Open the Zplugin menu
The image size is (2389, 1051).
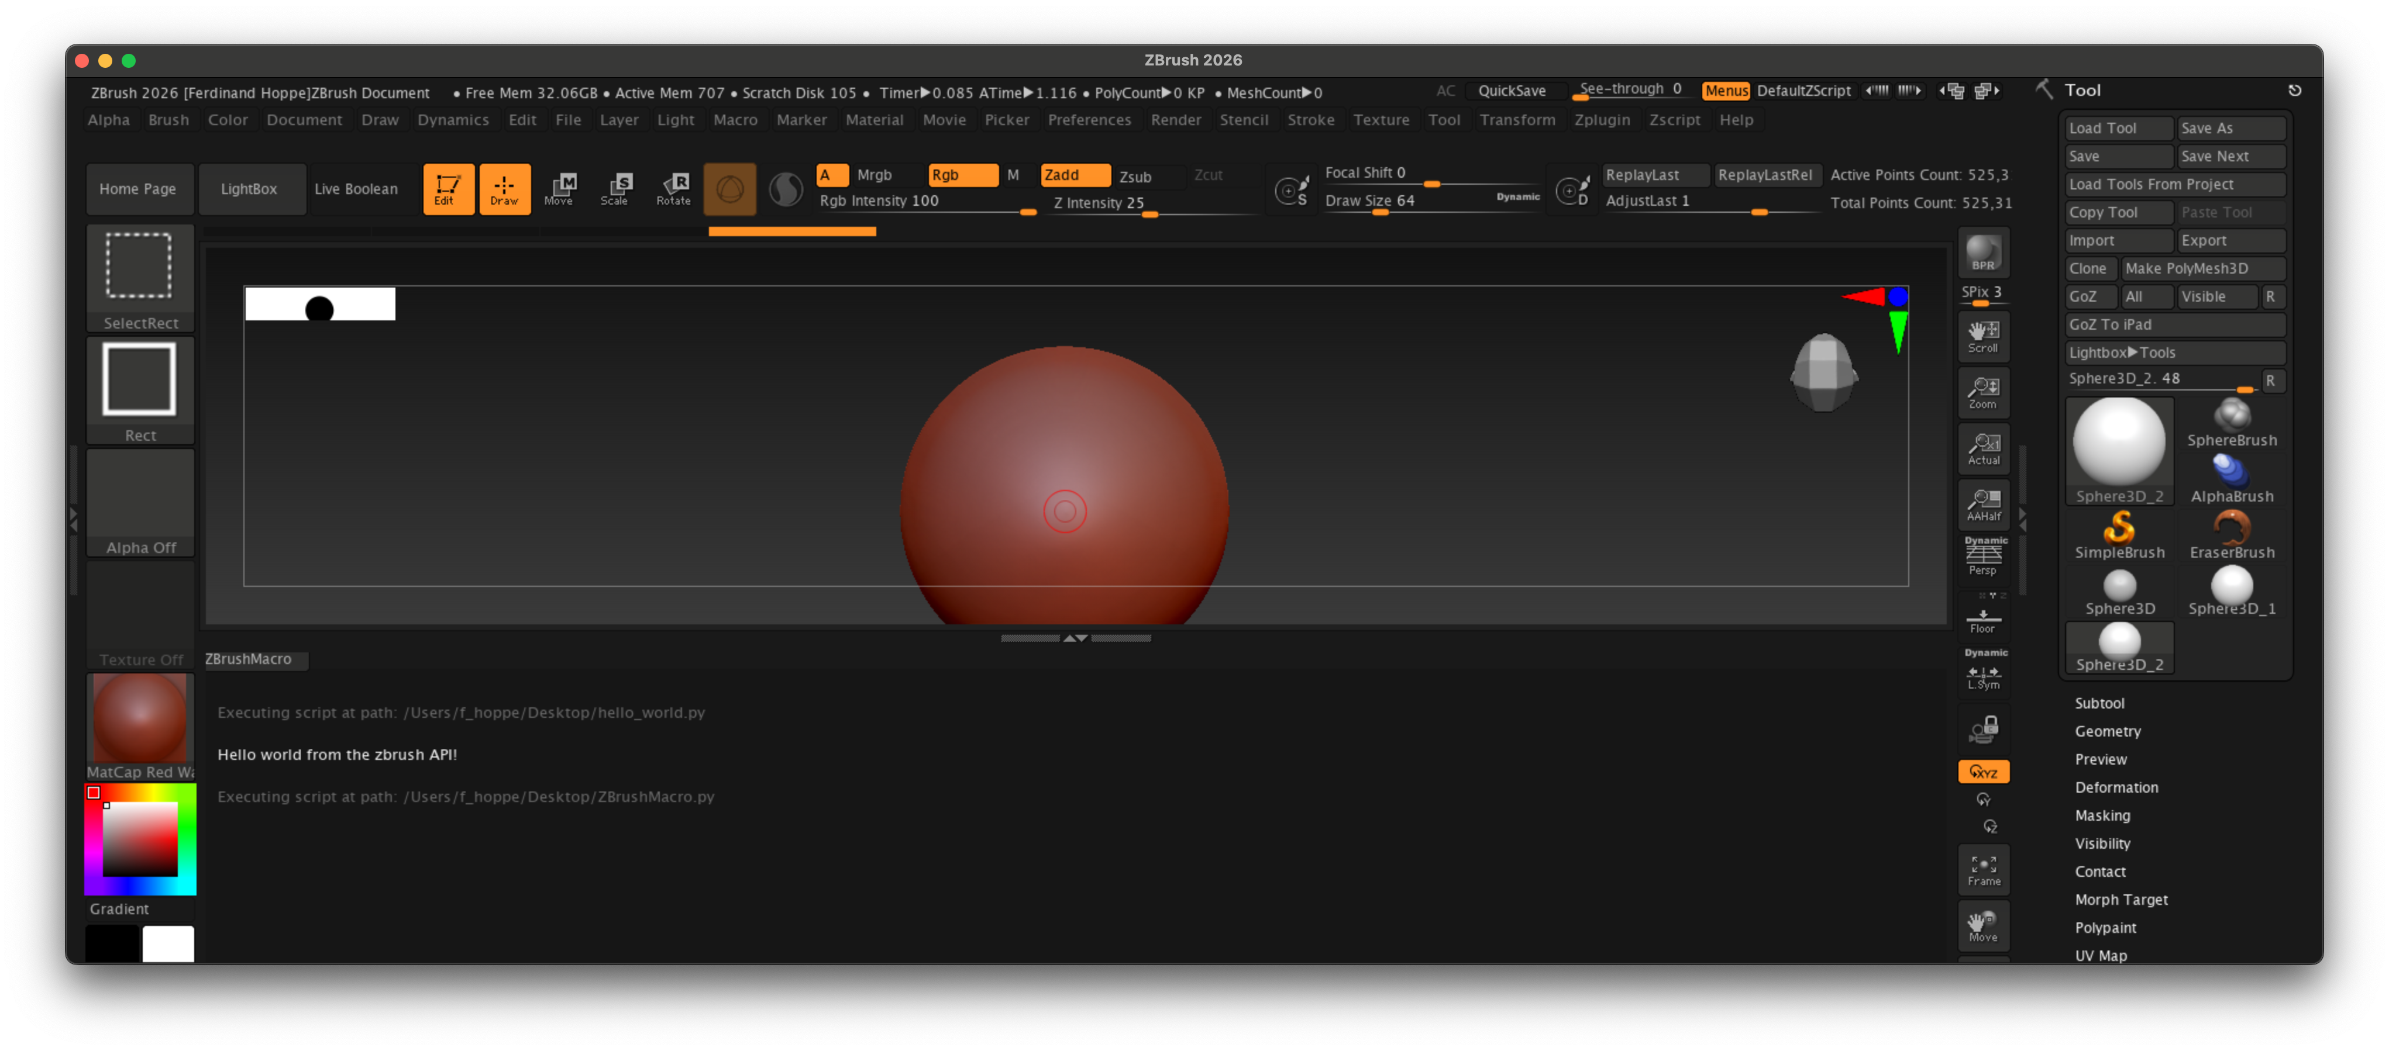pos(1600,120)
